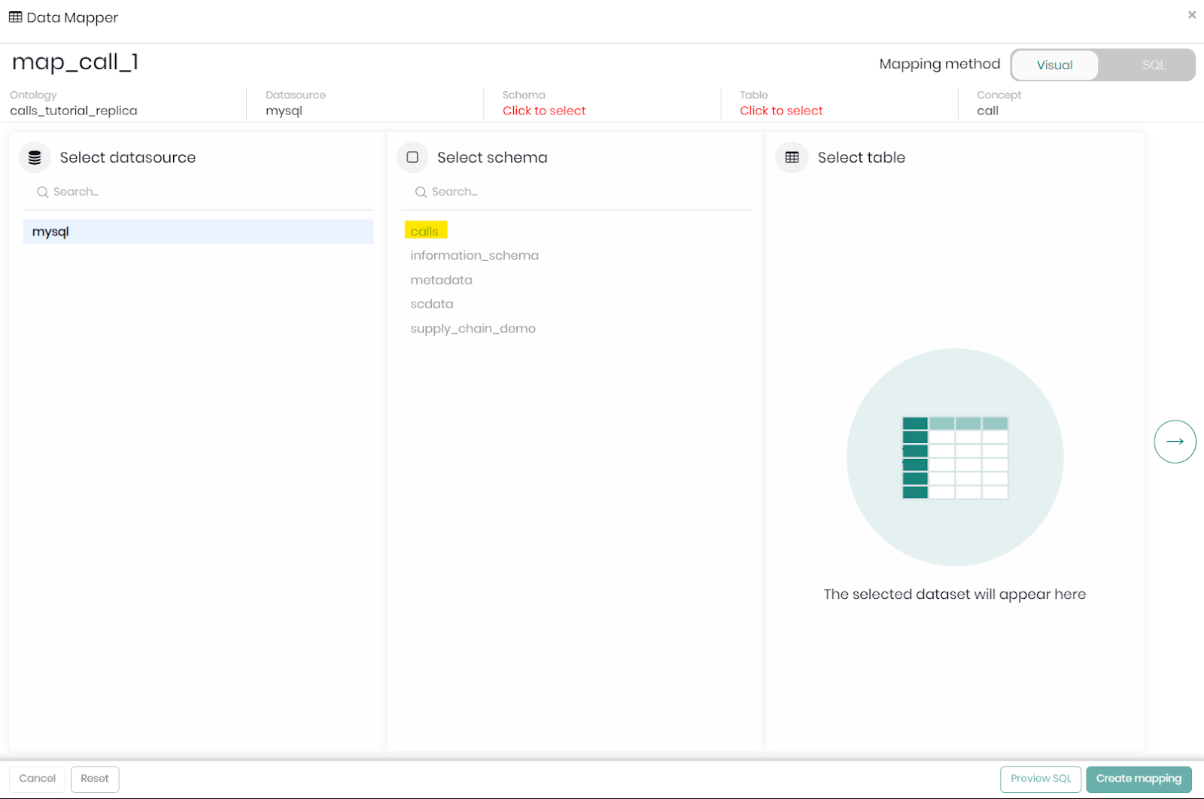Click the magnifier icon in datasource search
The image size is (1204, 799).
43,193
